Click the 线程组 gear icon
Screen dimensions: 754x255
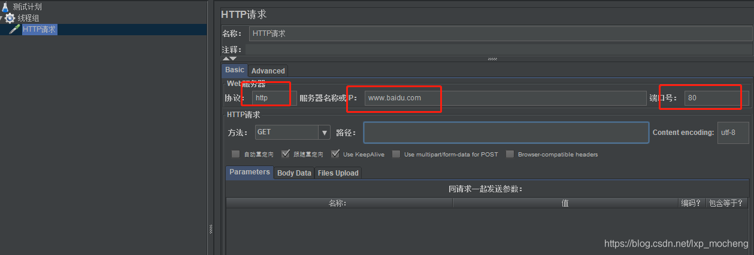click(x=10, y=18)
